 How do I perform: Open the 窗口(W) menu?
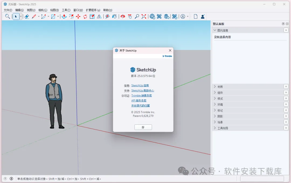pos(78,10)
